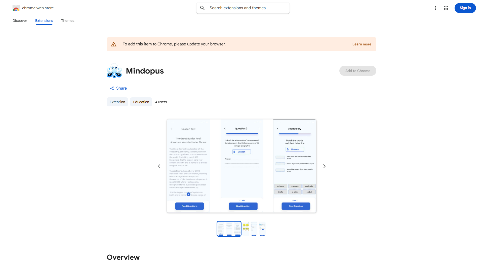The image size is (483, 271).
Task: Select the first screenshot thumbnail
Action: pos(229,229)
